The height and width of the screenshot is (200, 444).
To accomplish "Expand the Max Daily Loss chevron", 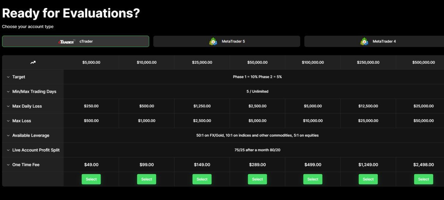I will (8, 106).
